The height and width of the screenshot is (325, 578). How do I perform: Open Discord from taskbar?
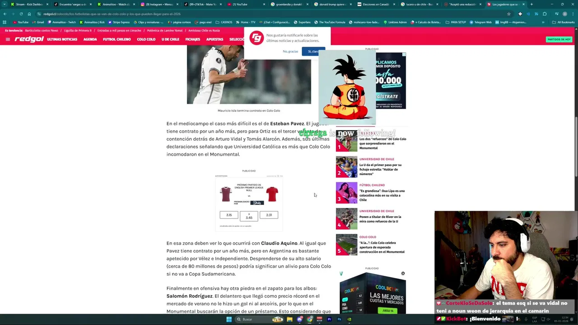tap(299, 320)
